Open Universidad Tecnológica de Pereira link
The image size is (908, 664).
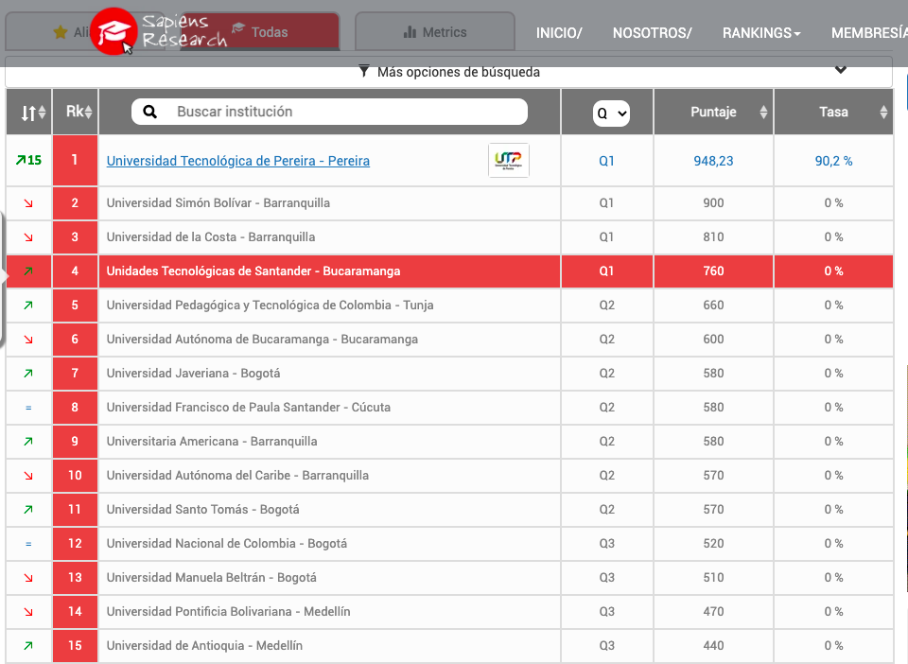[238, 161]
